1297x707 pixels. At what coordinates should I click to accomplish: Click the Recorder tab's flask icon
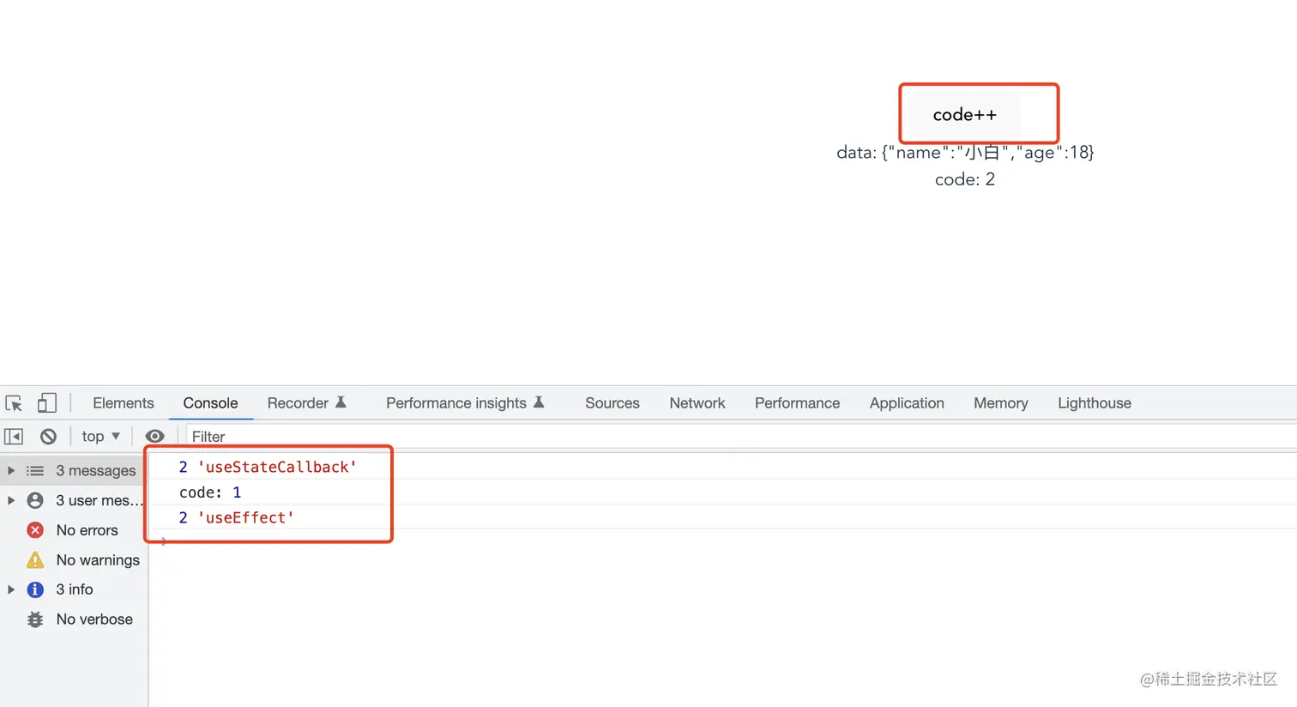(341, 402)
